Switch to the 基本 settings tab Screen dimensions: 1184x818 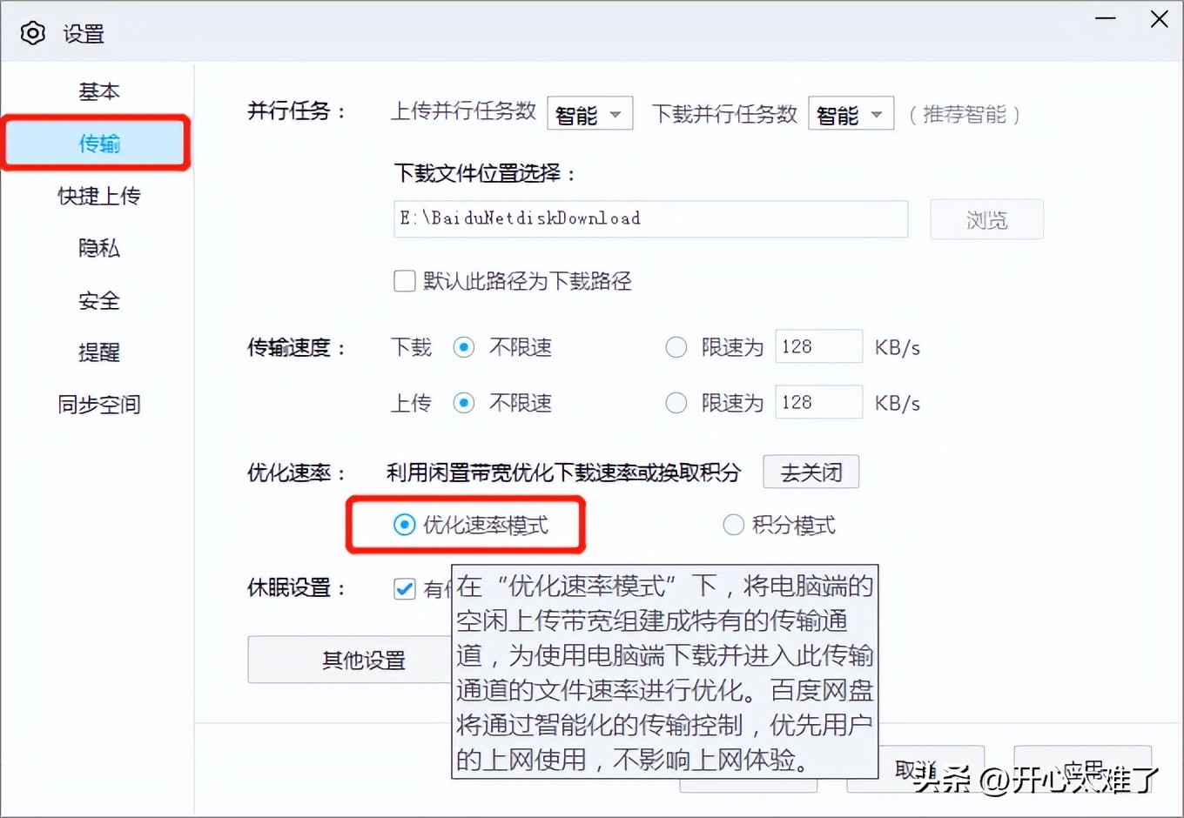point(98,91)
